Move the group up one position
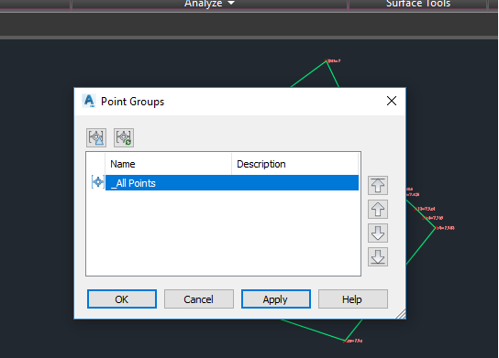499x358 pixels. pos(378,209)
